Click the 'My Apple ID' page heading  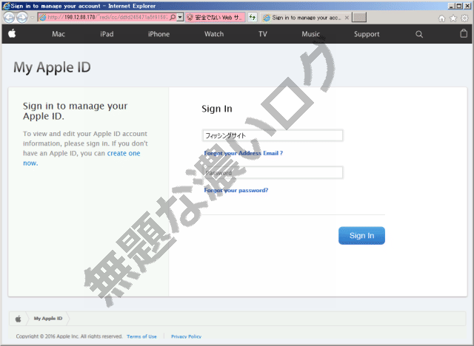[52, 67]
